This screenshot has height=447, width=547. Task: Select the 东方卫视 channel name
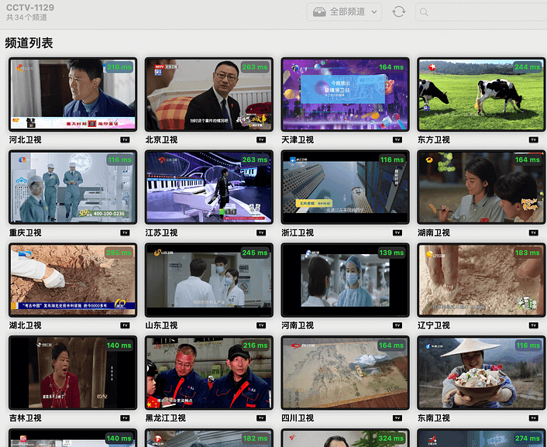[x=434, y=140]
